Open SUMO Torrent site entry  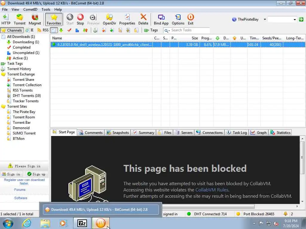[24, 133]
